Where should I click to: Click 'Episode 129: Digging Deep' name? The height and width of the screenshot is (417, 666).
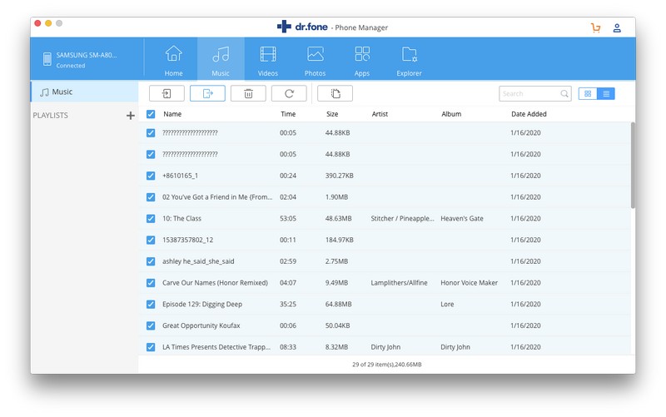click(x=202, y=305)
